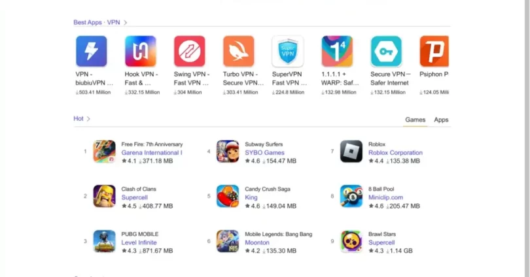Open the SuperVPN shield icon
530x277 pixels.
288,51
